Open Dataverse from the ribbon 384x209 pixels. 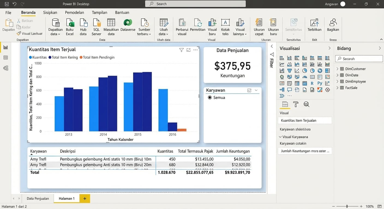pos(128,27)
